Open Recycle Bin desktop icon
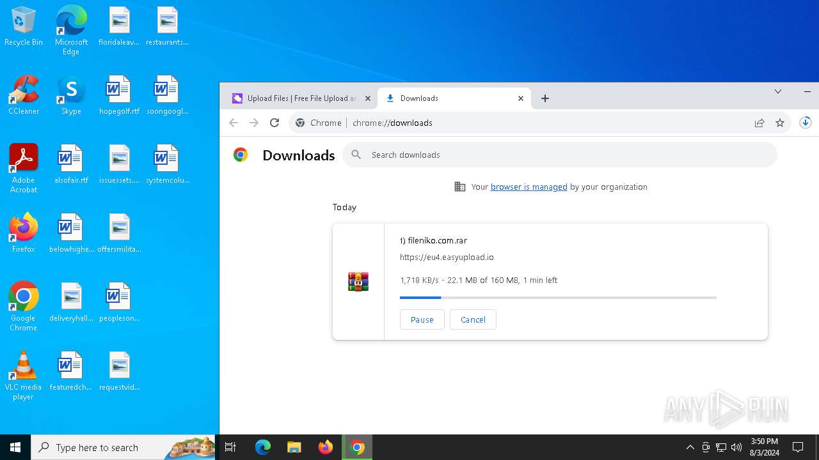This screenshot has height=460, width=819. (24, 27)
